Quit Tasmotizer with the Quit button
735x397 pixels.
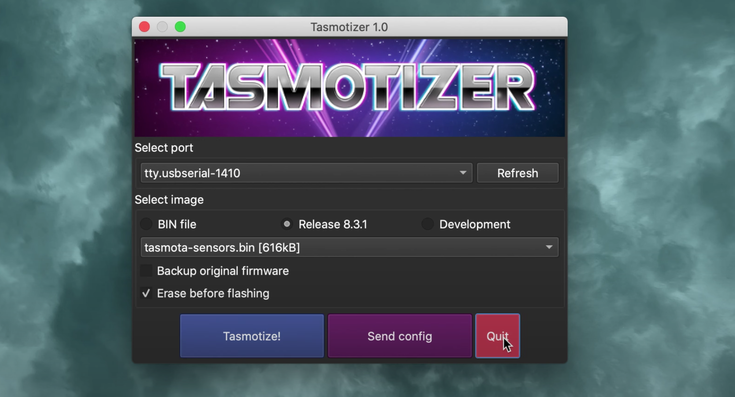click(497, 336)
